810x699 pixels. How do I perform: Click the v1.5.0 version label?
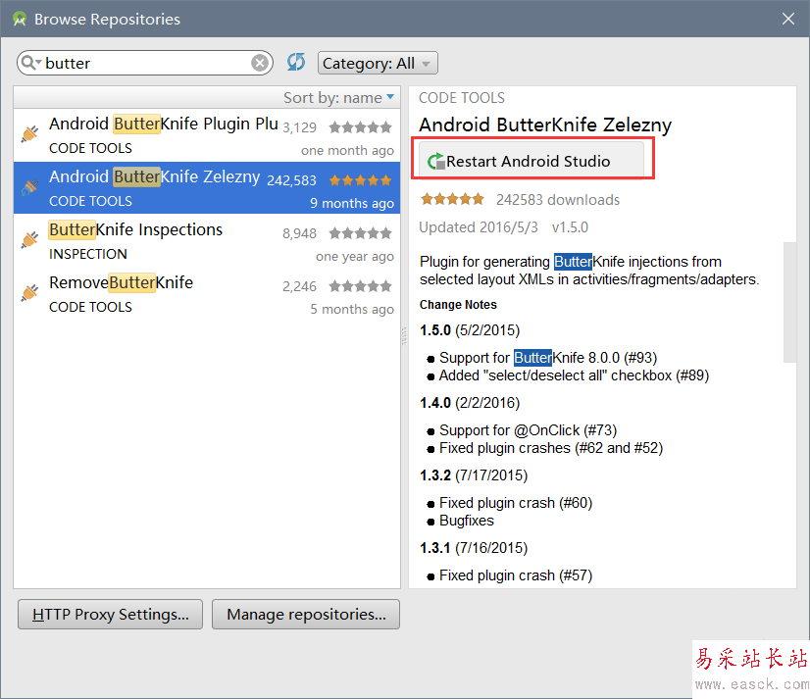point(570,227)
